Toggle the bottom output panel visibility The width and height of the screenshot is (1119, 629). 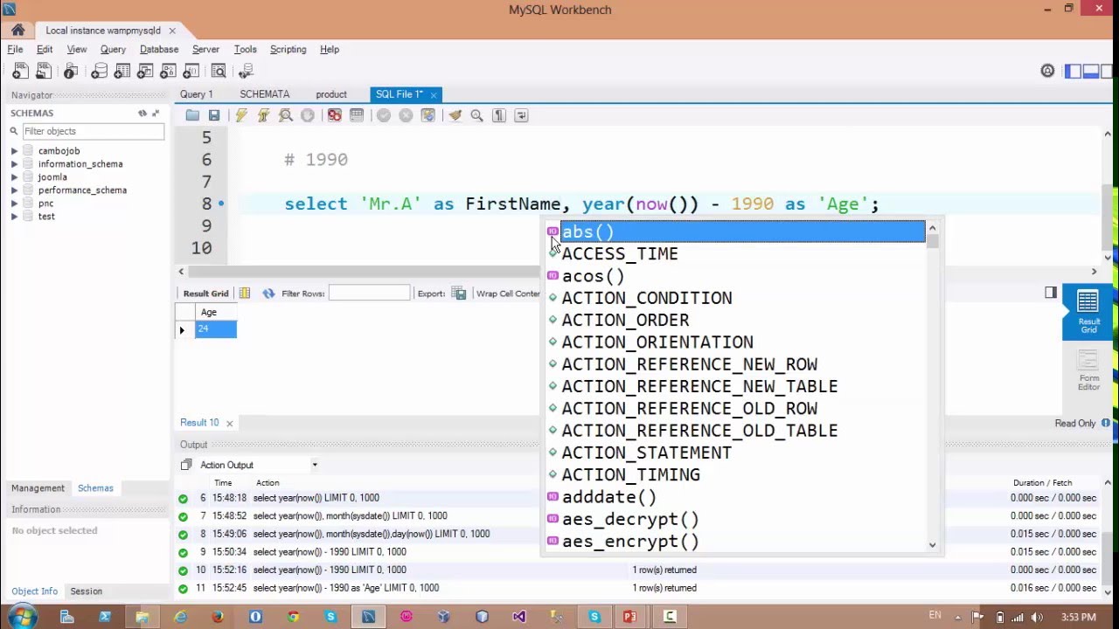pyautogui.click(x=1091, y=71)
